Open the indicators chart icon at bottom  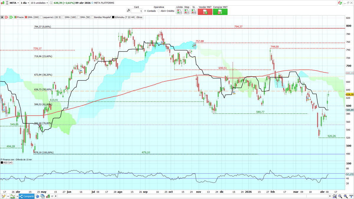[x=12, y=196]
